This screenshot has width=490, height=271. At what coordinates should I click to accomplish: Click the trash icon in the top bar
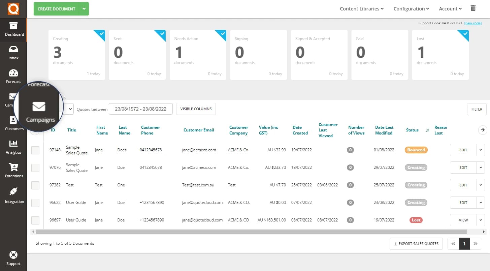tap(473, 8)
